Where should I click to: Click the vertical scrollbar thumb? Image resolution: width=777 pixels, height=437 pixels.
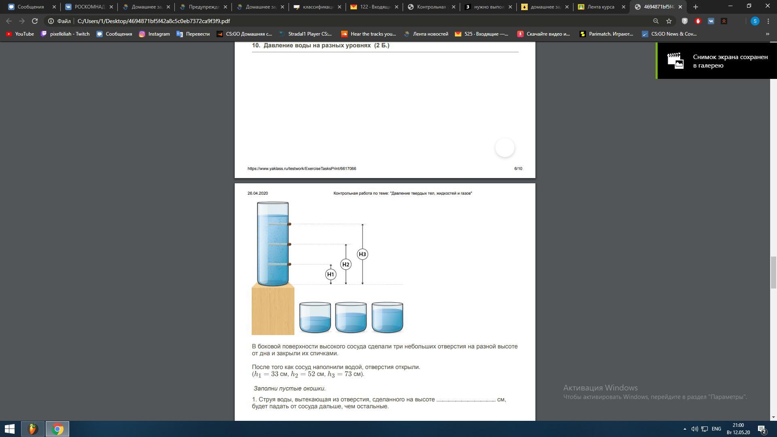(x=773, y=272)
